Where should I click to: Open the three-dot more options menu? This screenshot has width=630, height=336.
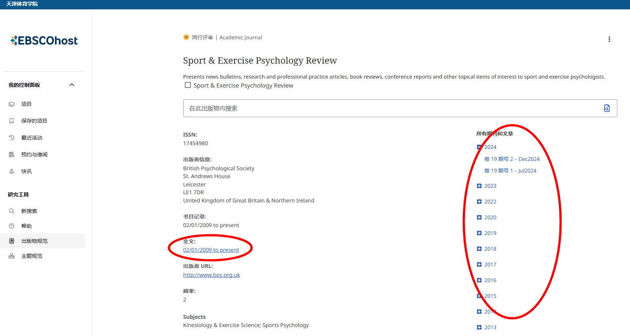coord(609,39)
